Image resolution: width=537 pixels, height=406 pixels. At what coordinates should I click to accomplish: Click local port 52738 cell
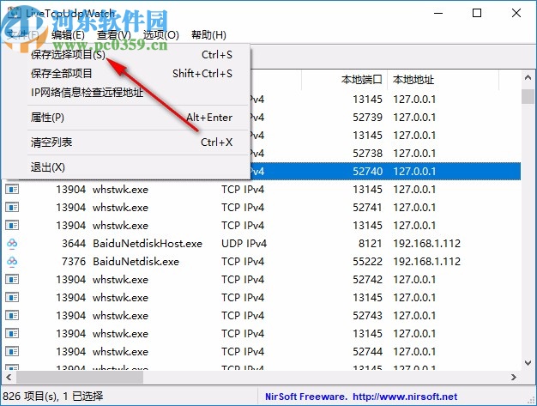[x=367, y=154]
